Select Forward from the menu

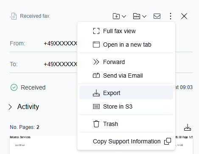tap(126, 62)
